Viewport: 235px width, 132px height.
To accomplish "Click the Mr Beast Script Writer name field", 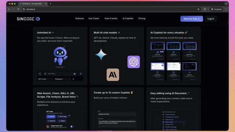I will (x=117, y=114).
